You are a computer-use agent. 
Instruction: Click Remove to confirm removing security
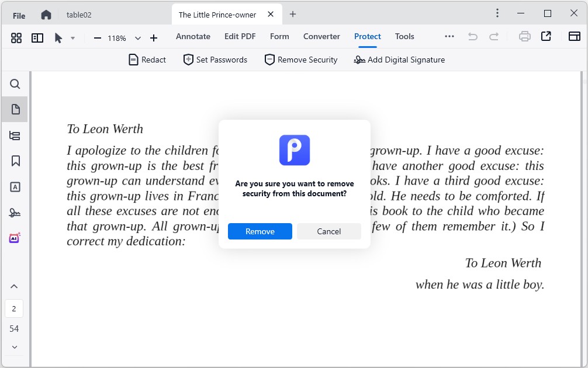pos(260,231)
